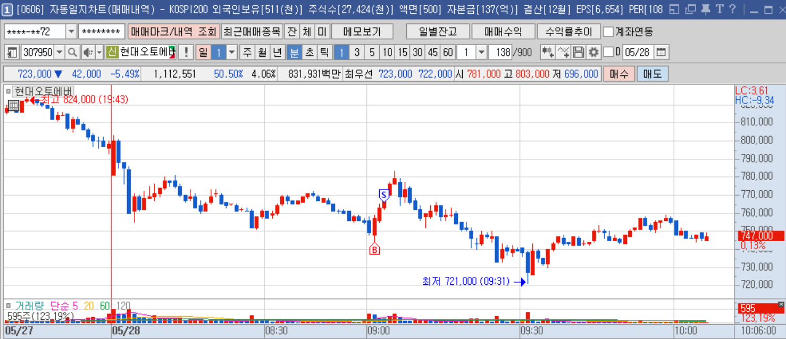Image resolution: width=786 pixels, height=339 pixels.
Task: Click the red 매수 buy button
Action: (619, 74)
